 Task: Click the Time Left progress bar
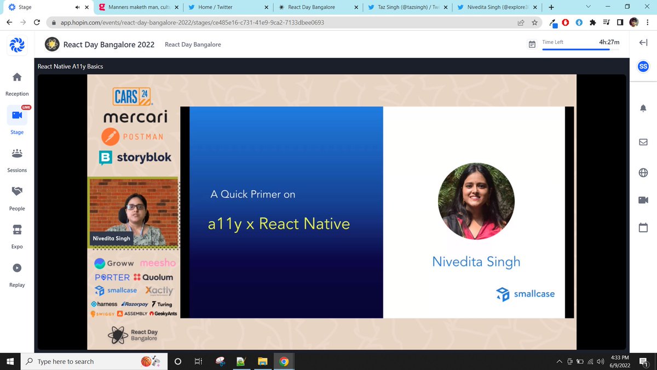point(581,49)
